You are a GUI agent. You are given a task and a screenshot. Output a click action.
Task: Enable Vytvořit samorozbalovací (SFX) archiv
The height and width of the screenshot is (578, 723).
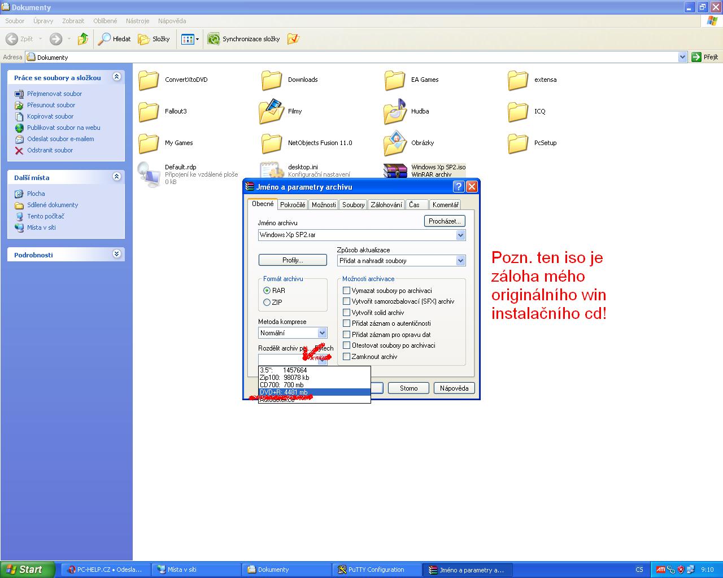click(x=347, y=301)
